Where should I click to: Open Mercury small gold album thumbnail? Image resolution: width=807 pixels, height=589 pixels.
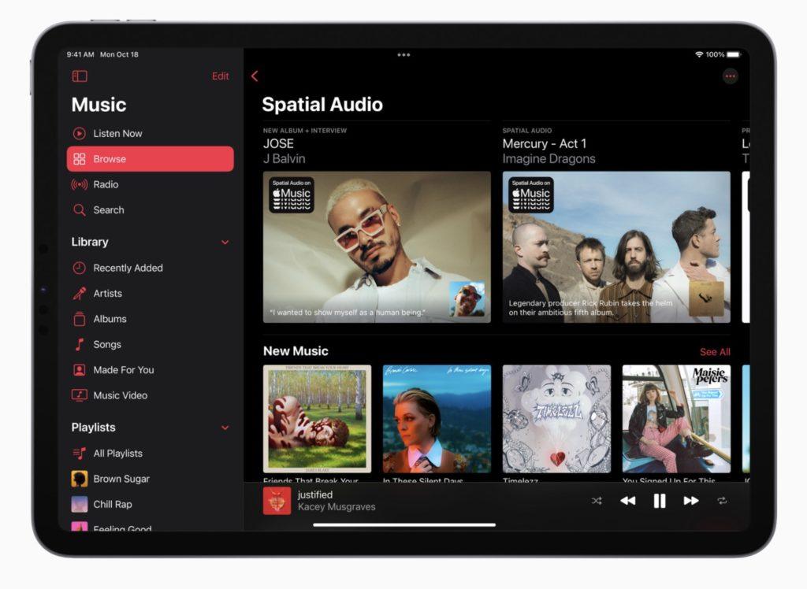coord(706,299)
